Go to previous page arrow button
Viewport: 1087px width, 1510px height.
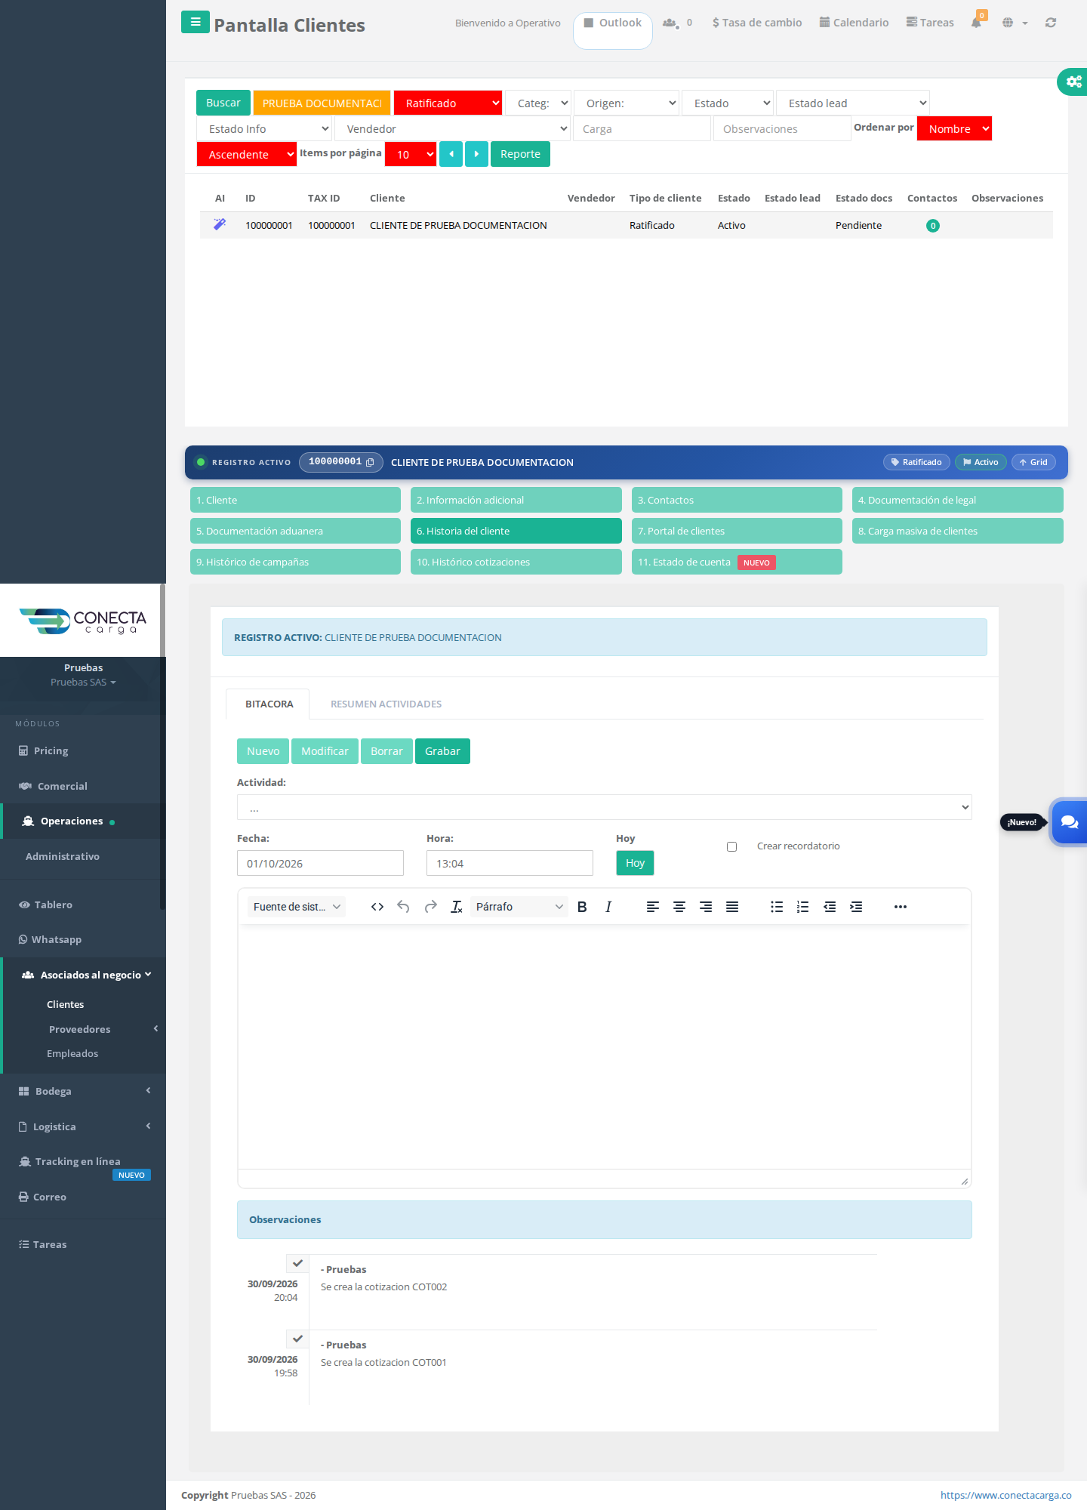451,154
